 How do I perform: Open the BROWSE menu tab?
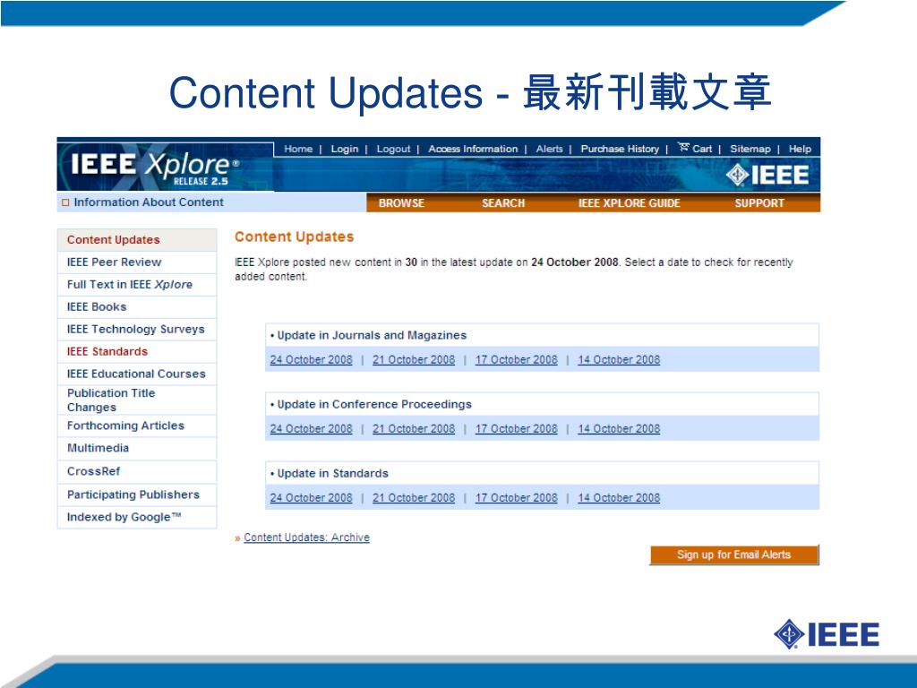(401, 203)
